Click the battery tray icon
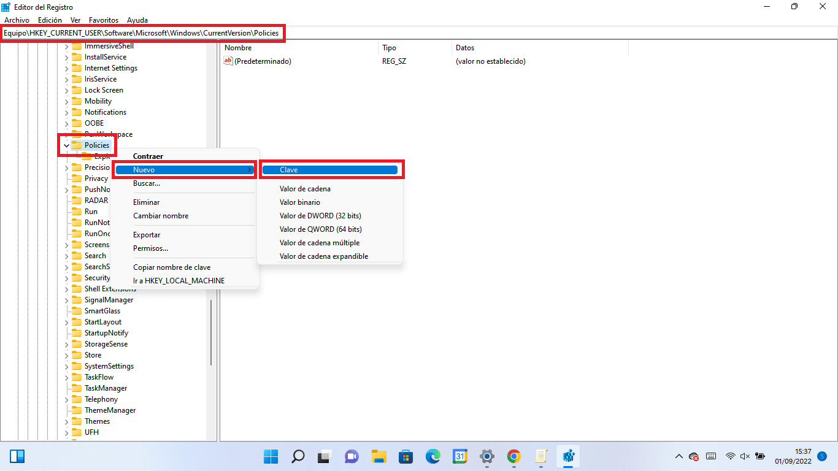 click(x=760, y=456)
